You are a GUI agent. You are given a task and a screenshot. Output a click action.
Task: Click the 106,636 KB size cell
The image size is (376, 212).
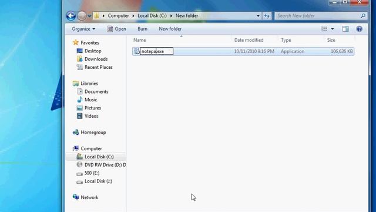pyautogui.click(x=342, y=51)
